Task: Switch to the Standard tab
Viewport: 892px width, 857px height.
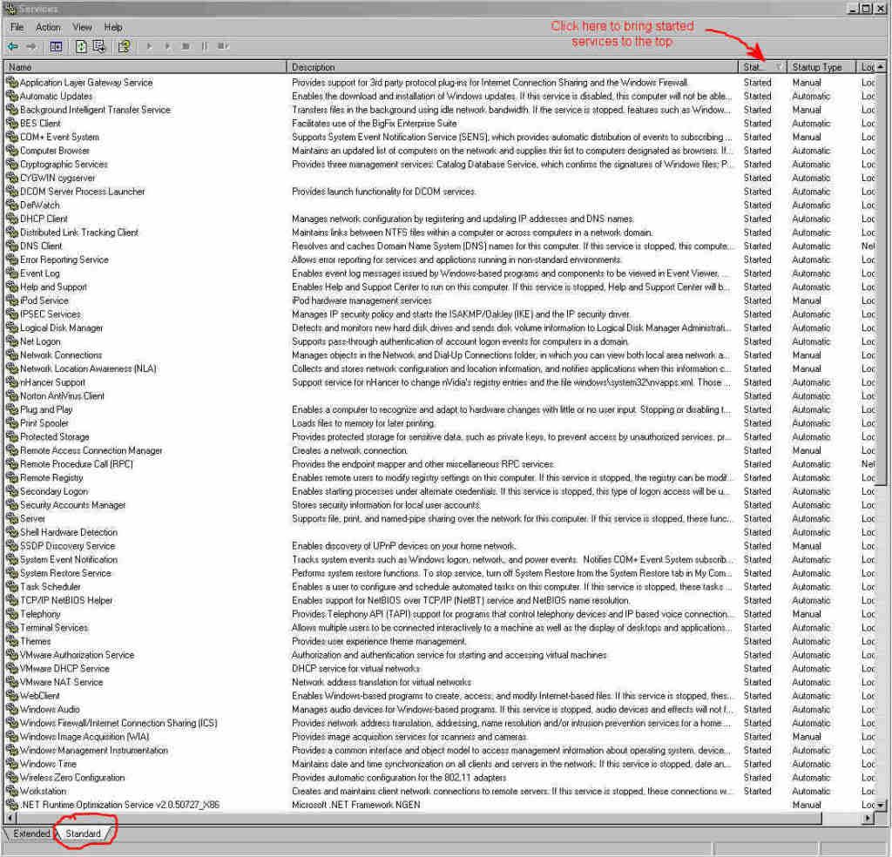Action: [x=84, y=833]
